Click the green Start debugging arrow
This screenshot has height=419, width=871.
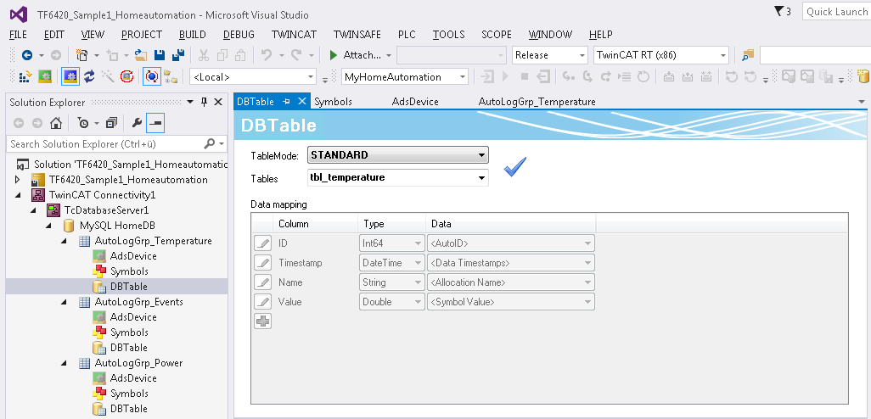point(334,55)
